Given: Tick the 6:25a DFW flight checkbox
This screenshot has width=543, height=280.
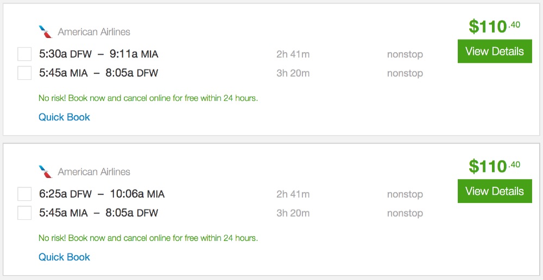Looking at the screenshot, I should (x=24, y=194).
